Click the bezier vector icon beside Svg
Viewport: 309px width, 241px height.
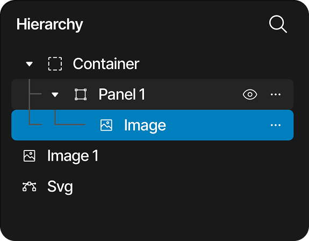(x=30, y=186)
